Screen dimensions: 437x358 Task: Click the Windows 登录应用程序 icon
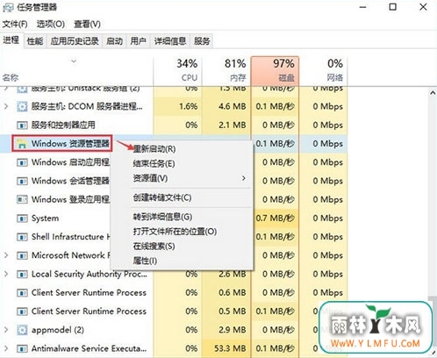(22, 199)
